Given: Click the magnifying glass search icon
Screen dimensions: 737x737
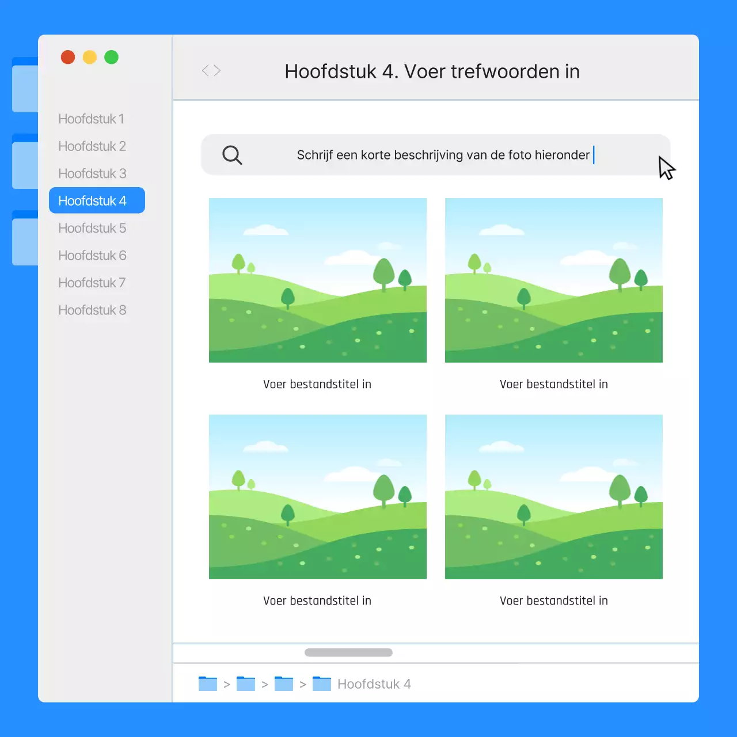Looking at the screenshot, I should click(x=232, y=155).
